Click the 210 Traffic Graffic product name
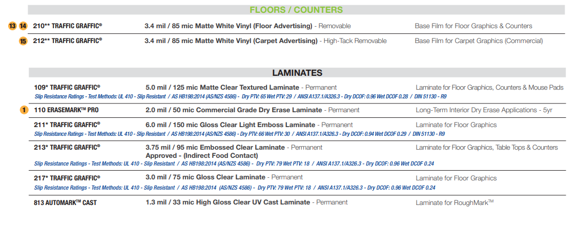 pyautogui.click(x=68, y=26)
